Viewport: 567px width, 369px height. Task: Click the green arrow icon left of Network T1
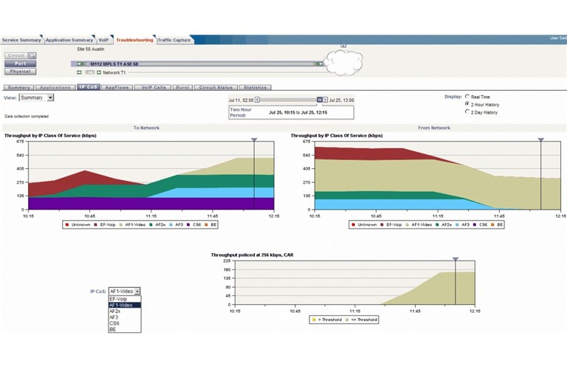pyautogui.click(x=79, y=72)
